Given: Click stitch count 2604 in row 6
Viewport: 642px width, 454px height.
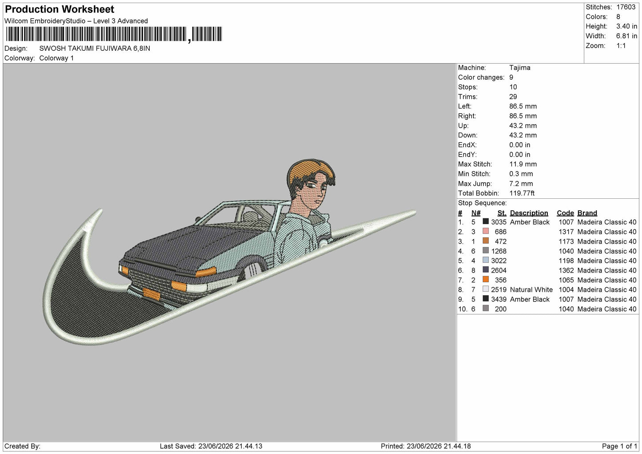Looking at the screenshot, I should coord(498,270).
